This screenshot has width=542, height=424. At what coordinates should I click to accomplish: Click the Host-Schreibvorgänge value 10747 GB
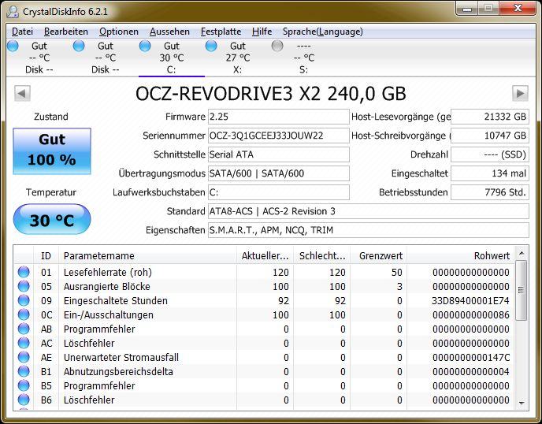coord(489,136)
